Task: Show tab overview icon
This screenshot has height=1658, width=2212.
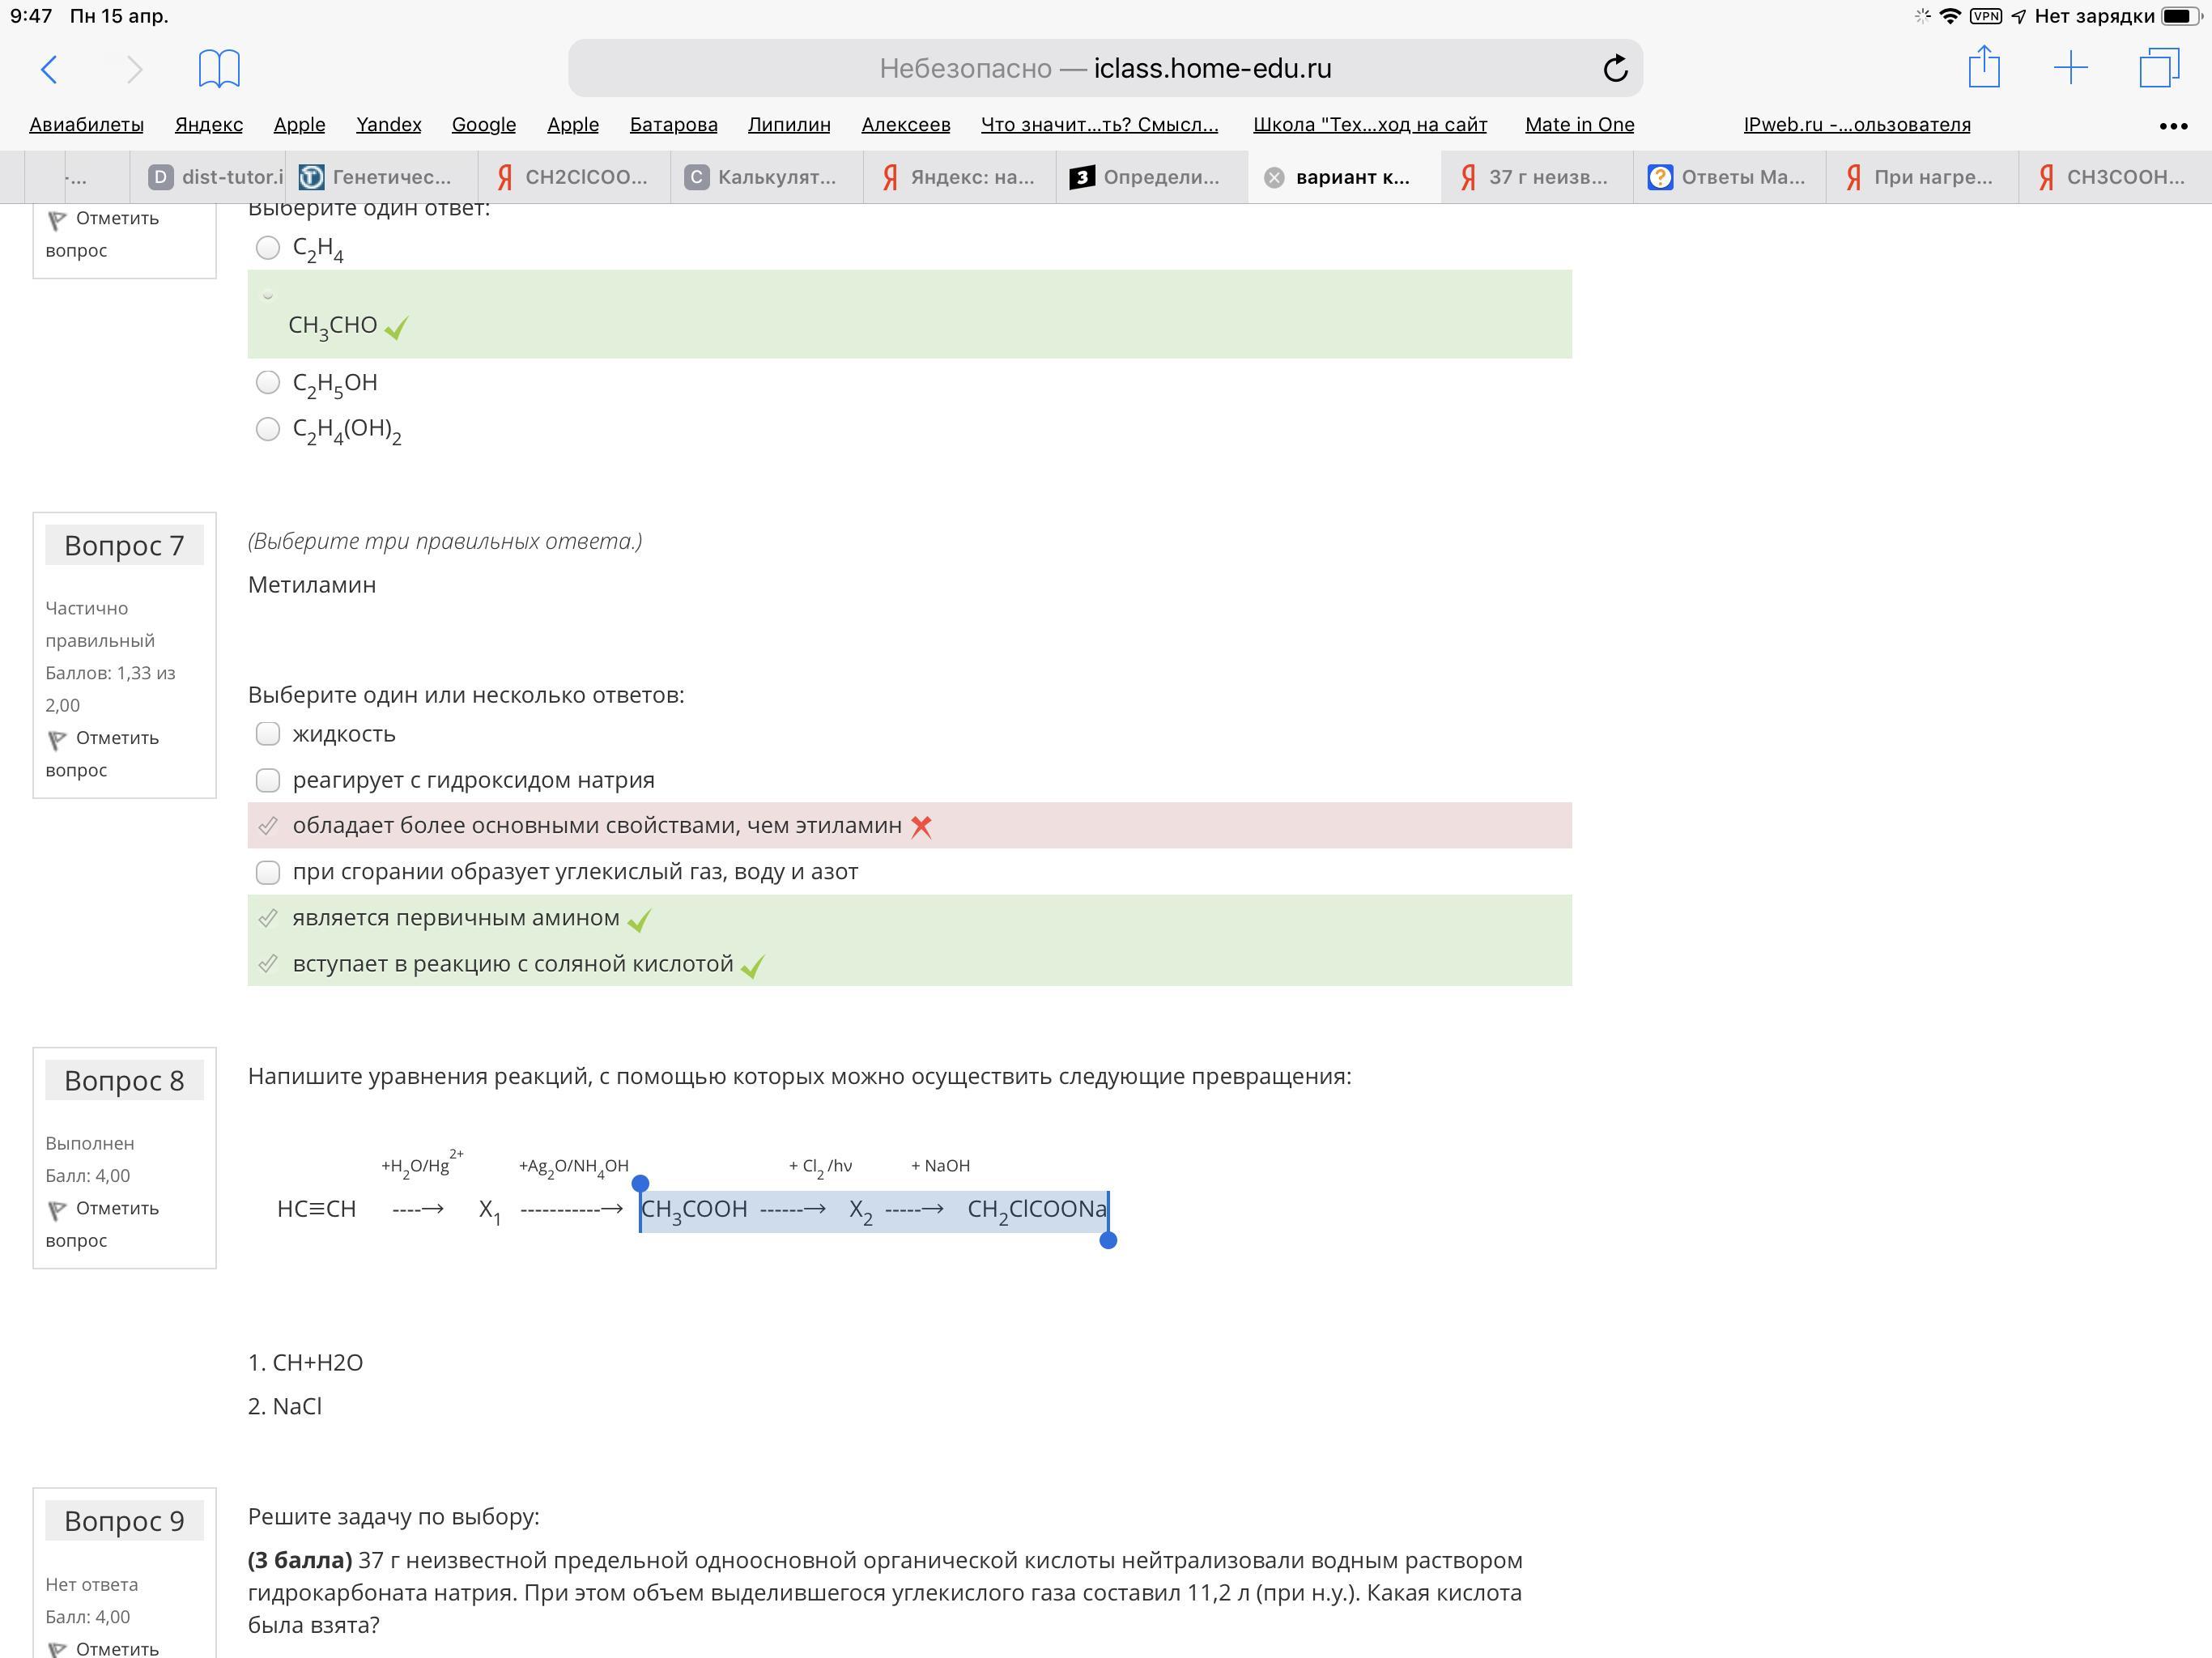Action: tap(2159, 68)
